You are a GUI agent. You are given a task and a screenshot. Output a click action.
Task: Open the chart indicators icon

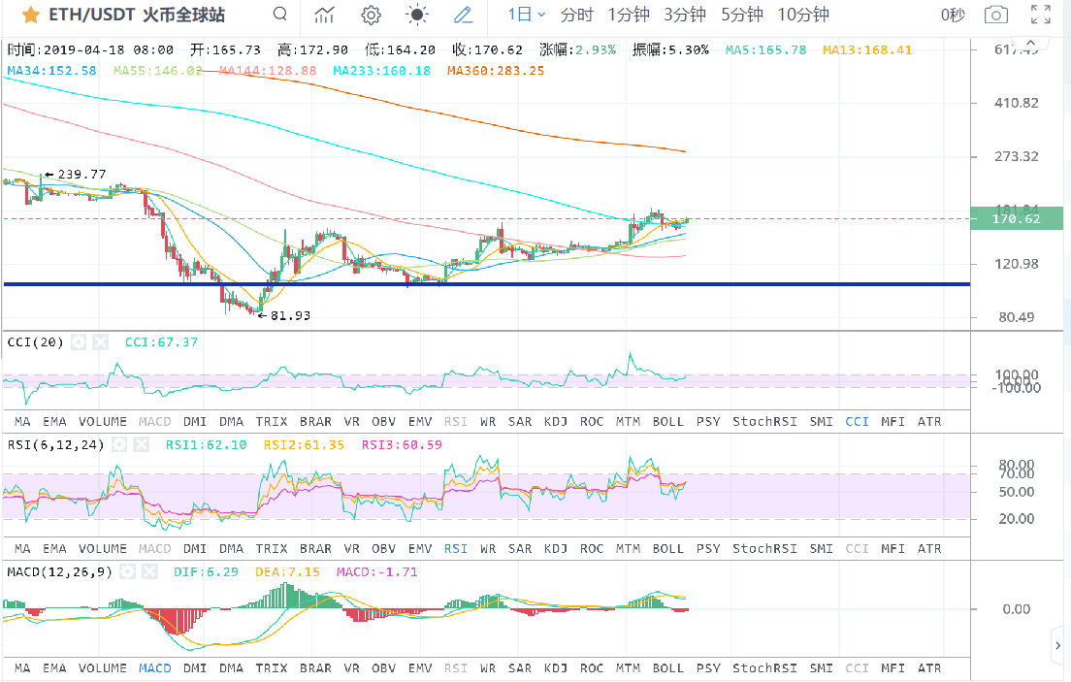tap(325, 15)
